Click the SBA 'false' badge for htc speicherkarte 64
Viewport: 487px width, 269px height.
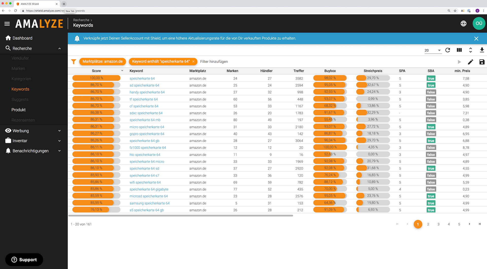click(x=431, y=155)
